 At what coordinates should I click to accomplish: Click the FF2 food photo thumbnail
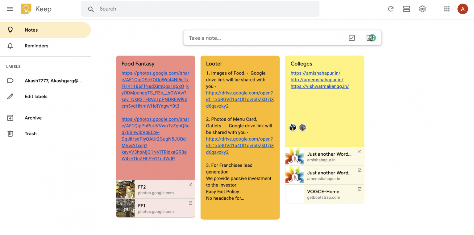(x=125, y=189)
